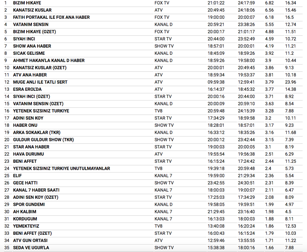Select the ELIF program entry
The width and height of the screenshot is (307, 252).
(x=18, y=175)
